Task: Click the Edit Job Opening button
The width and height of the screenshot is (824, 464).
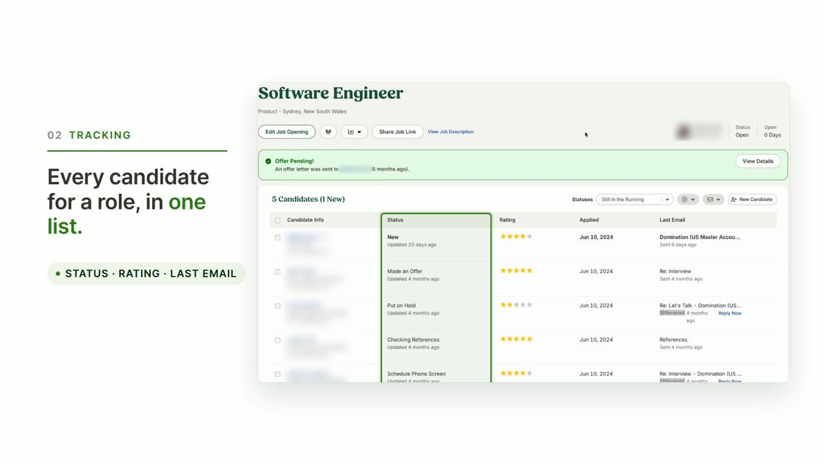Action: [287, 132]
